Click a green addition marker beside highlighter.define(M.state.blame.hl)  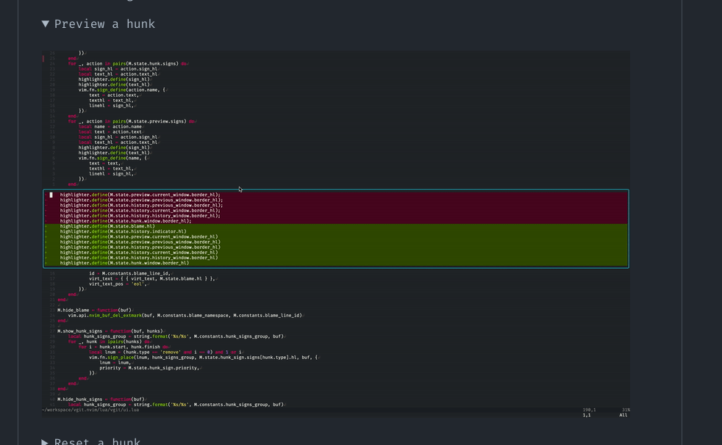click(x=47, y=226)
